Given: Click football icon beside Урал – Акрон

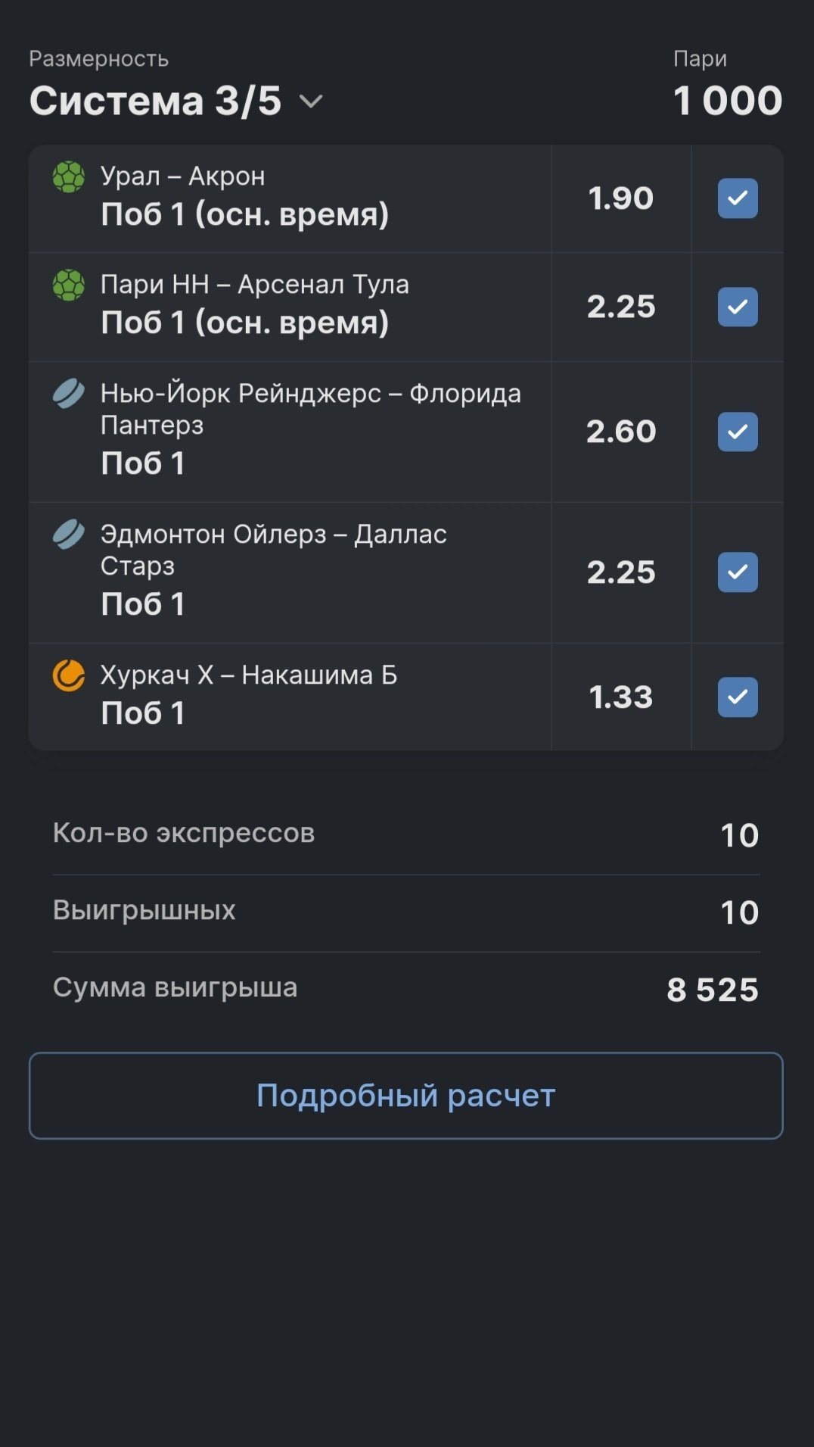Looking at the screenshot, I should tap(69, 177).
